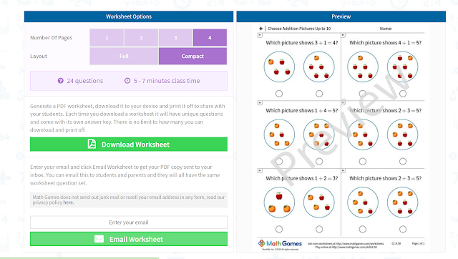Switch layout to Full
The image size is (458, 259).
pyautogui.click(x=124, y=56)
